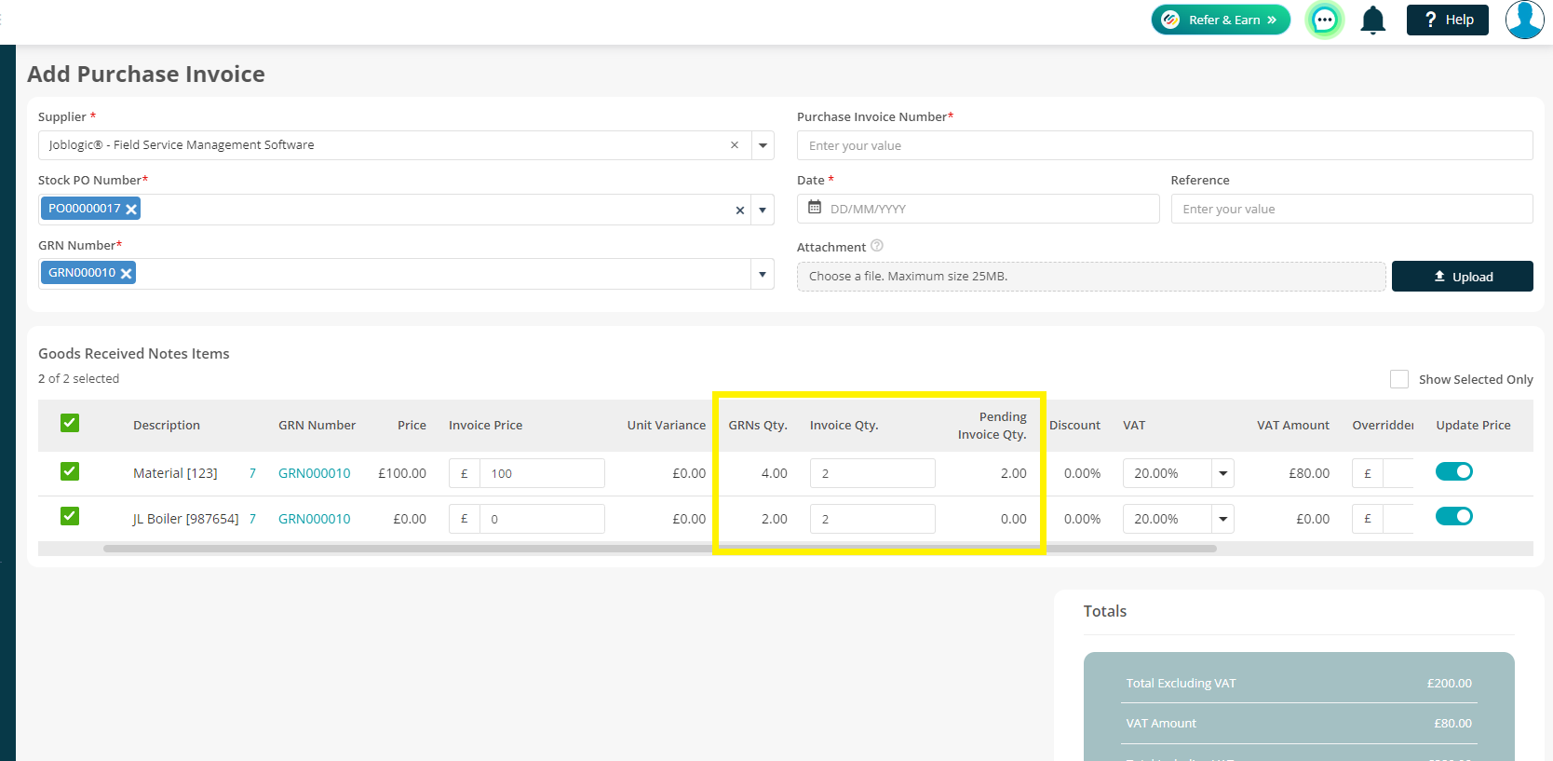This screenshot has height=761, width=1553.
Task: Click the Material [123] description cell
Action: pyautogui.click(x=175, y=473)
